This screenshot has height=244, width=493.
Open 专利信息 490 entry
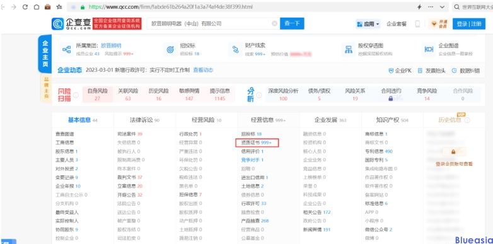click(378, 151)
